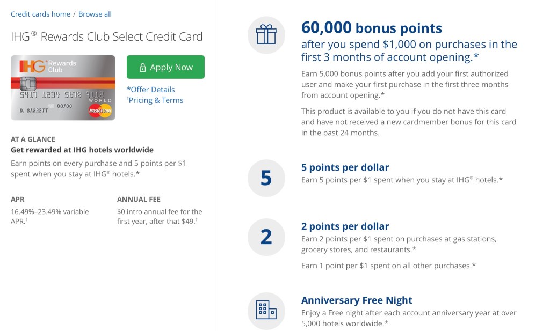Viewport: 550px width, 331px height.
Task: Click the ANNUAL FEE label
Action: (139, 200)
